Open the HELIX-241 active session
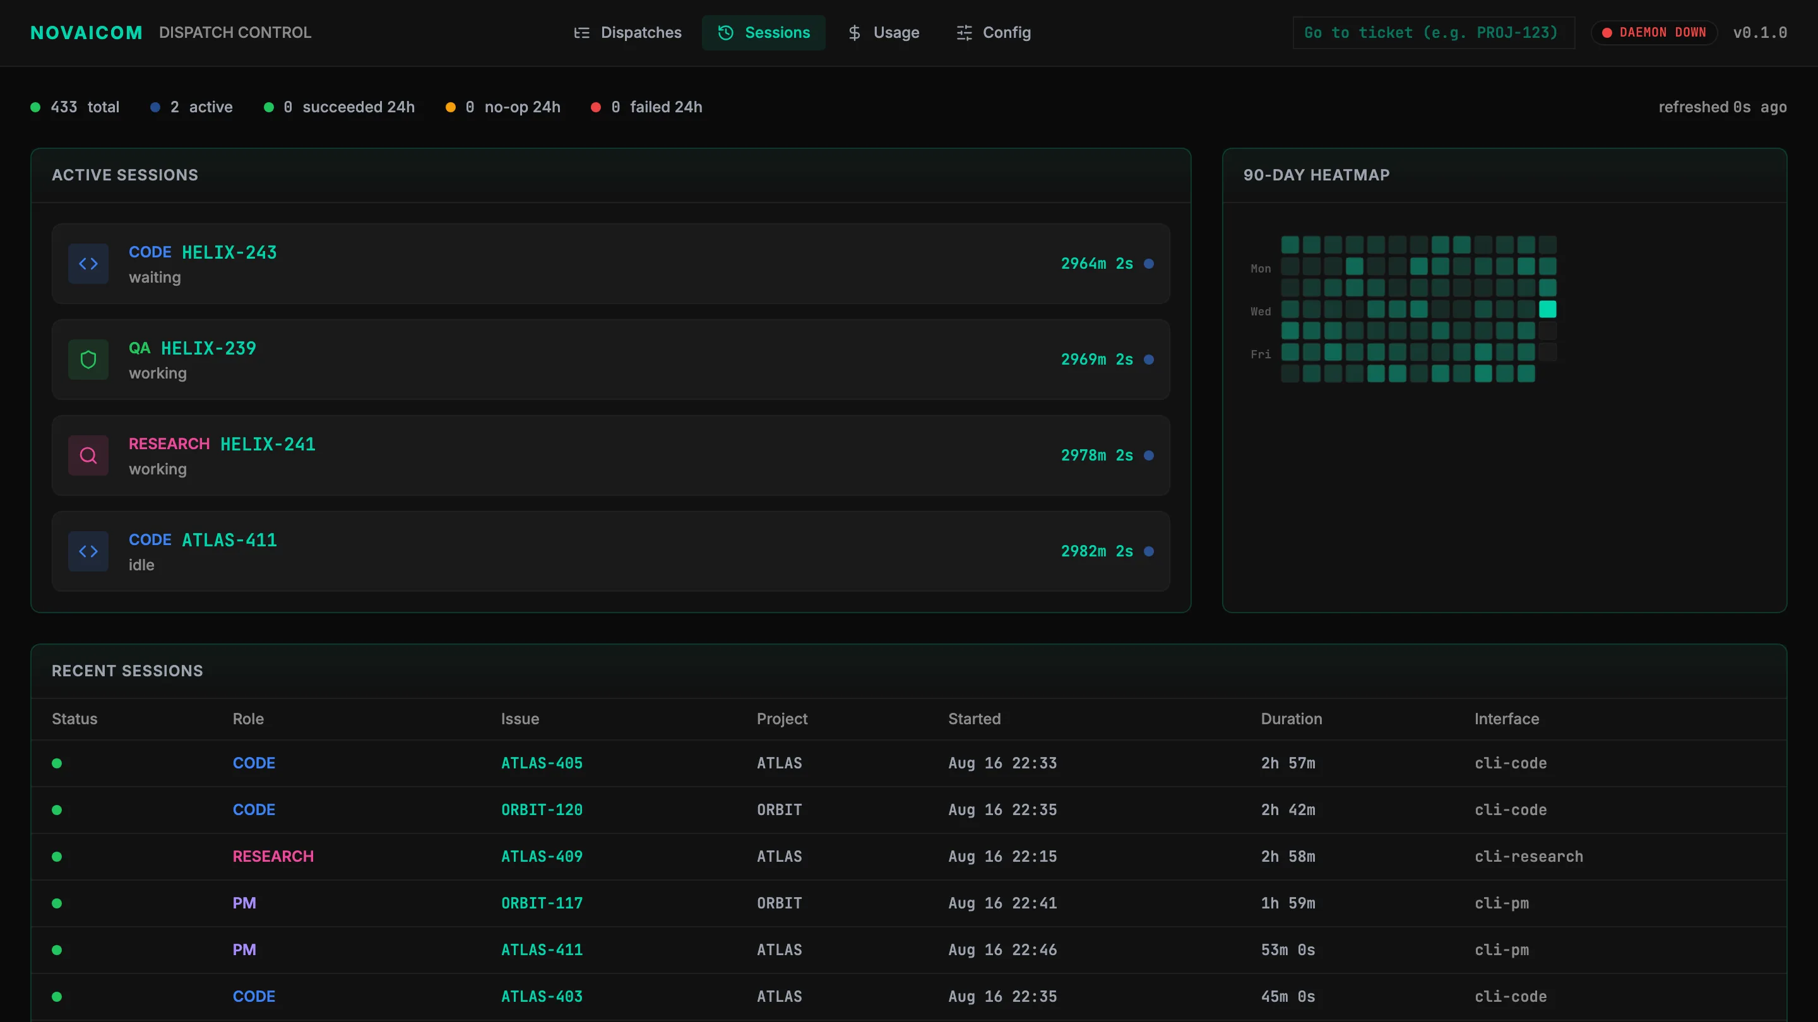The image size is (1818, 1022). pos(610,455)
